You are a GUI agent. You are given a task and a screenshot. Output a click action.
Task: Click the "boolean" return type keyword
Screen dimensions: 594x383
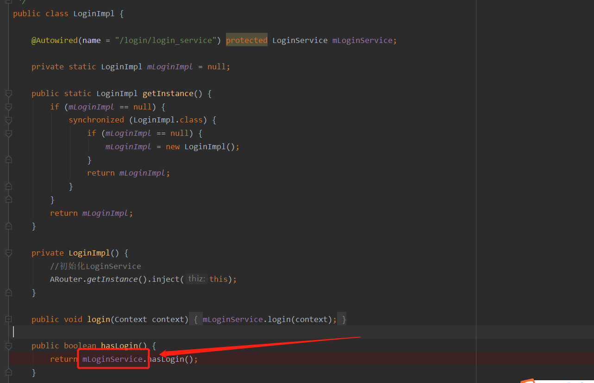click(80, 346)
